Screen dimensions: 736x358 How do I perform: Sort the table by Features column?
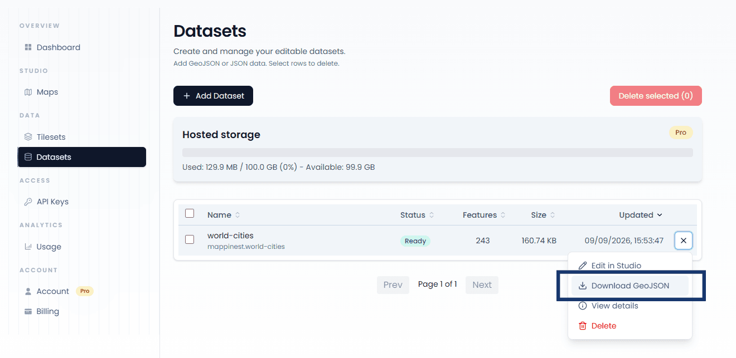(x=484, y=215)
